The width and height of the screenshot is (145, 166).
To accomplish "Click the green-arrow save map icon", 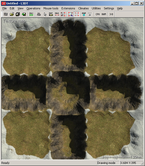I will point(24,14).
